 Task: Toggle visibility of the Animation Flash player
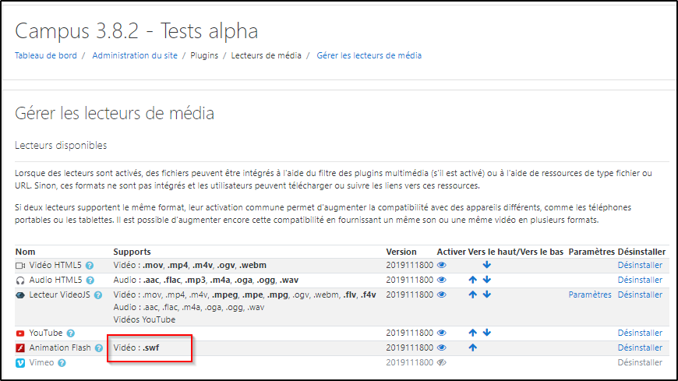tap(442, 347)
